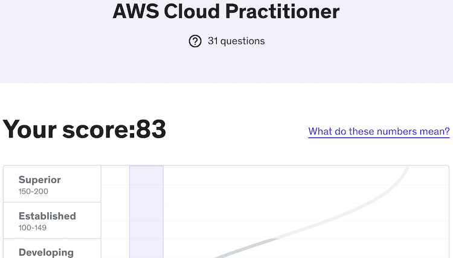Select the Superior level label
Image resolution: width=453 pixels, height=258 pixels.
pyautogui.click(x=40, y=180)
